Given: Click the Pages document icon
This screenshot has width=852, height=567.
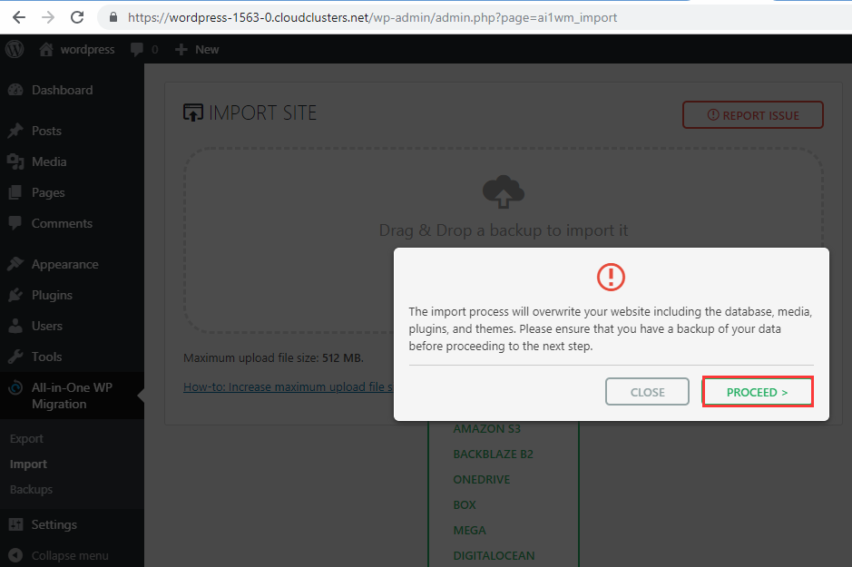Looking at the screenshot, I should [15, 193].
